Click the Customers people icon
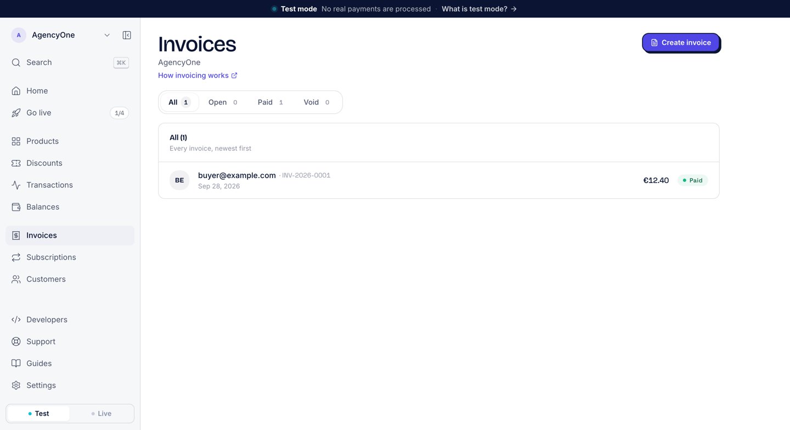The width and height of the screenshot is (790, 430). tap(16, 279)
